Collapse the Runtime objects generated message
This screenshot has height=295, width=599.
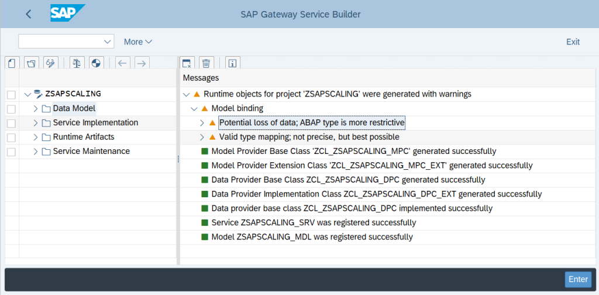click(187, 94)
